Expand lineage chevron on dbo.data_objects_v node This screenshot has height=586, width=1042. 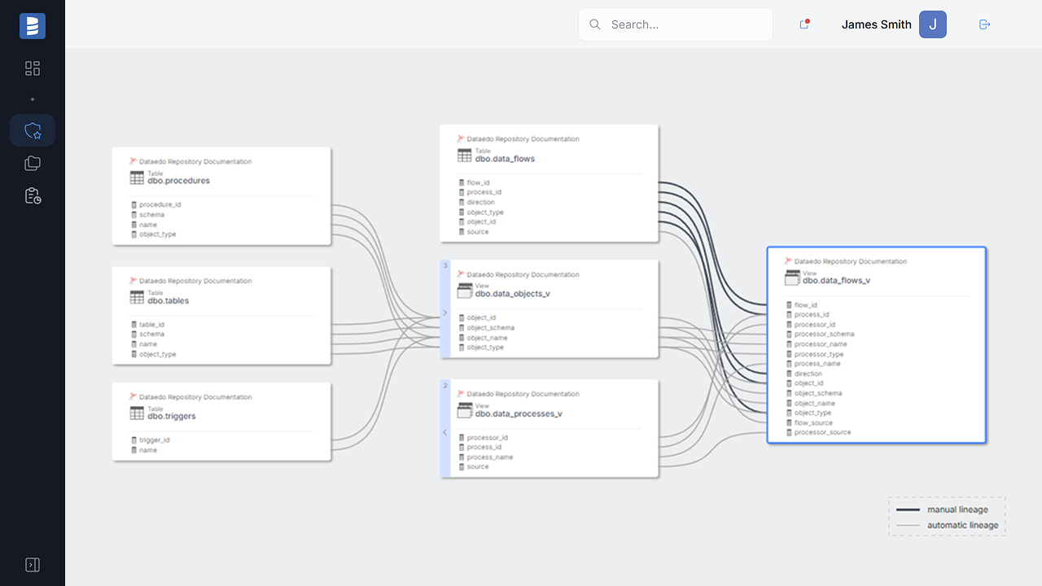(444, 312)
